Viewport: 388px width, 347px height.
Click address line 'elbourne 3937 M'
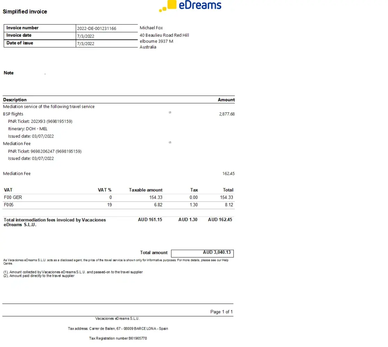(x=156, y=41)
